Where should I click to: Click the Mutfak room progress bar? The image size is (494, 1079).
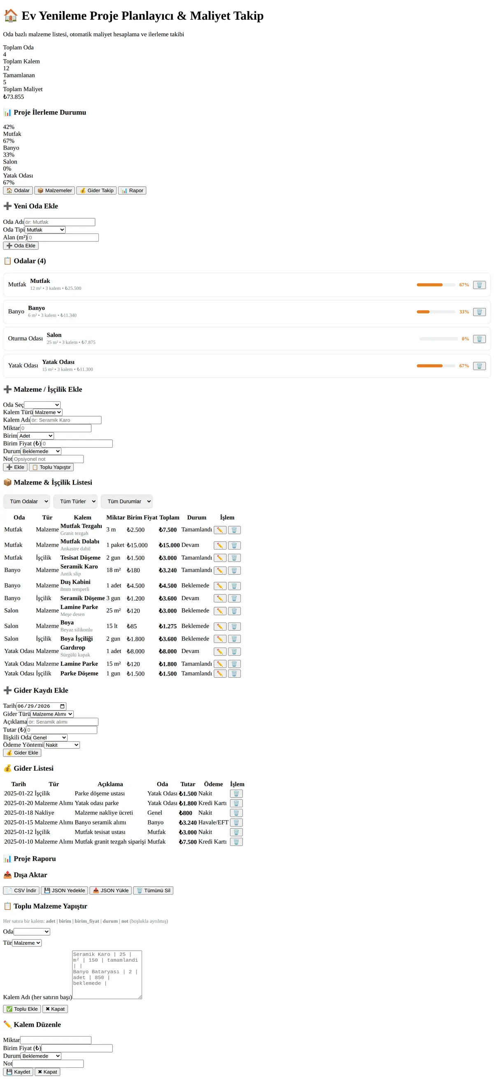click(436, 285)
